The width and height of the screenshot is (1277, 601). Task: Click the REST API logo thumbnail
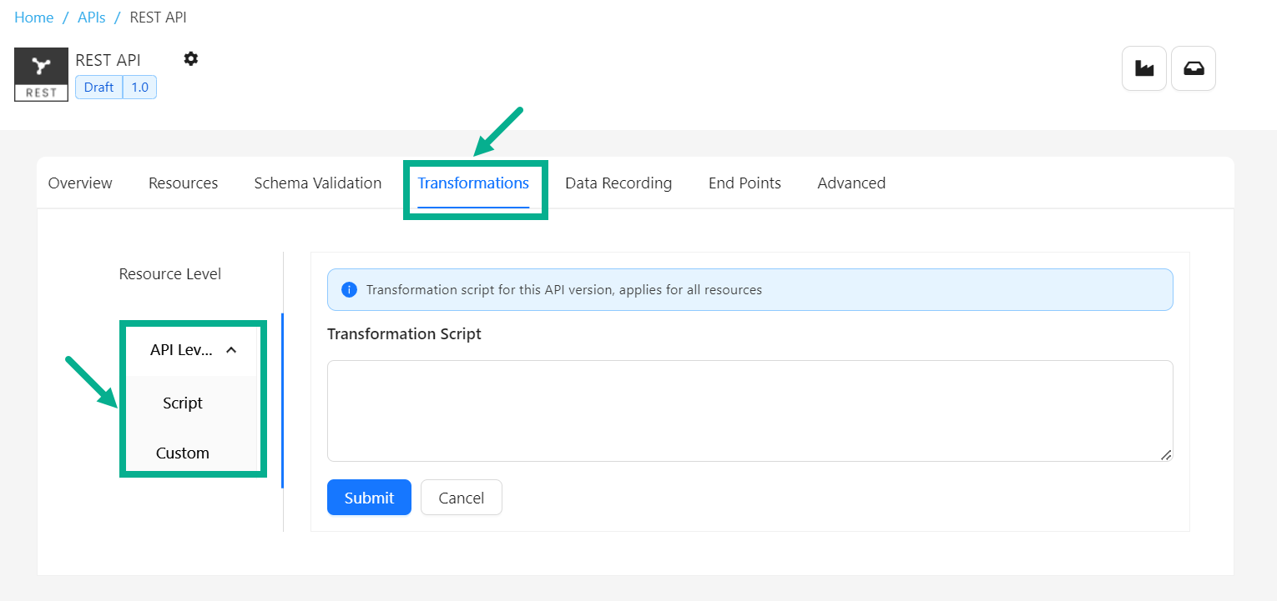[x=41, y=74]
